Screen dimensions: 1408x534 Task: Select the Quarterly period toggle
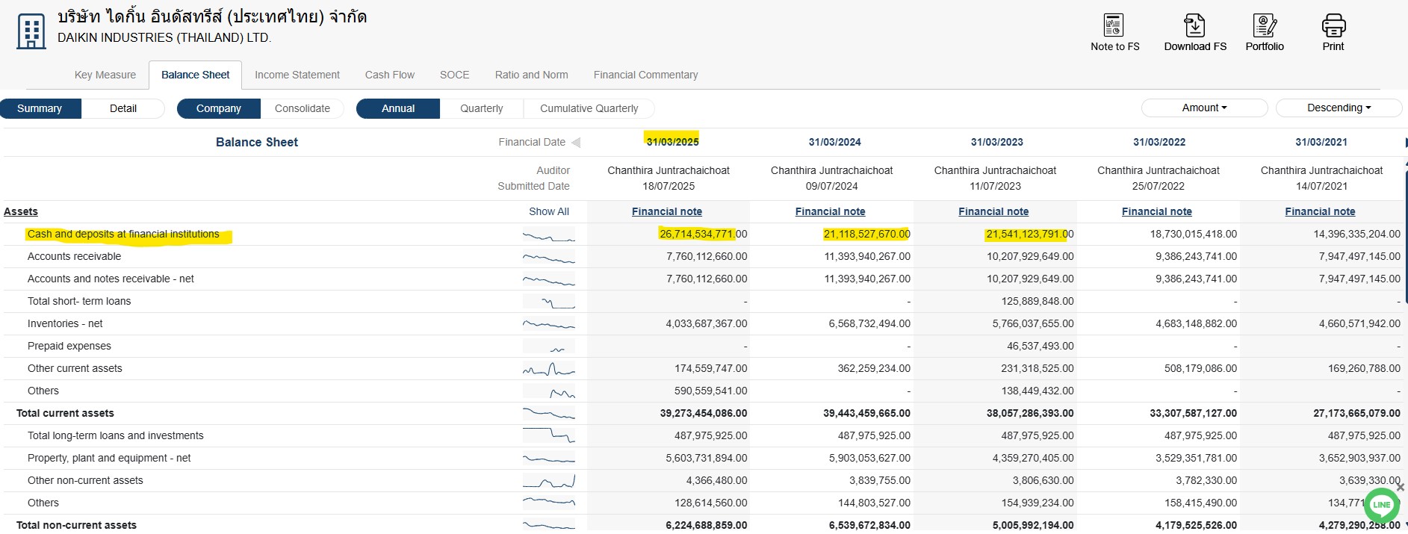pos(481,108)
